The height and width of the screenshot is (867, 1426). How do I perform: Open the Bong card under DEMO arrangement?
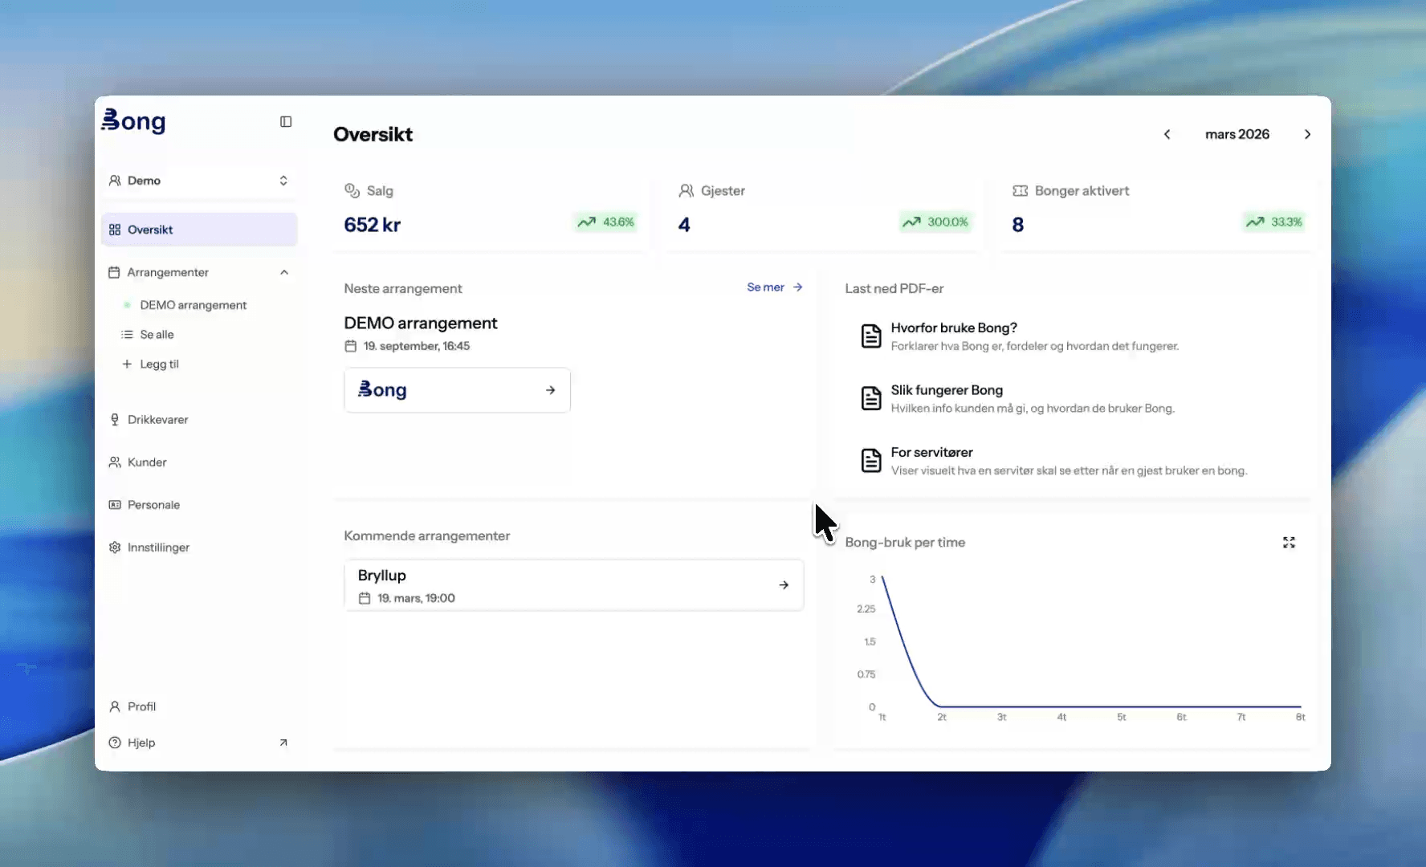(457, 390)
